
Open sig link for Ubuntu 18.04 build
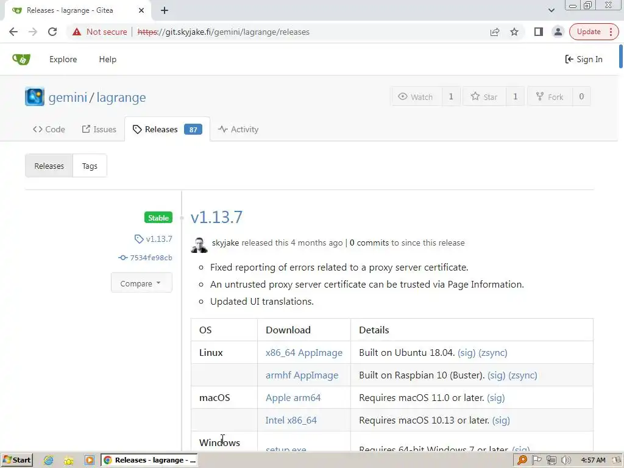(466, 353)
